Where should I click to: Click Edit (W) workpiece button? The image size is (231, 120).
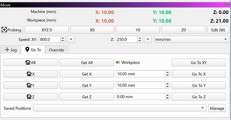pos(218,30)
